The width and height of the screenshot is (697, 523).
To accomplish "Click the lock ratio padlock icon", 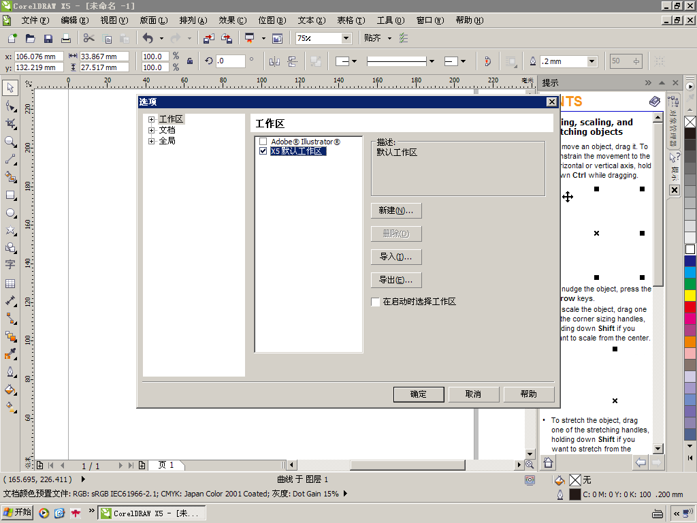I will [190, 61].
